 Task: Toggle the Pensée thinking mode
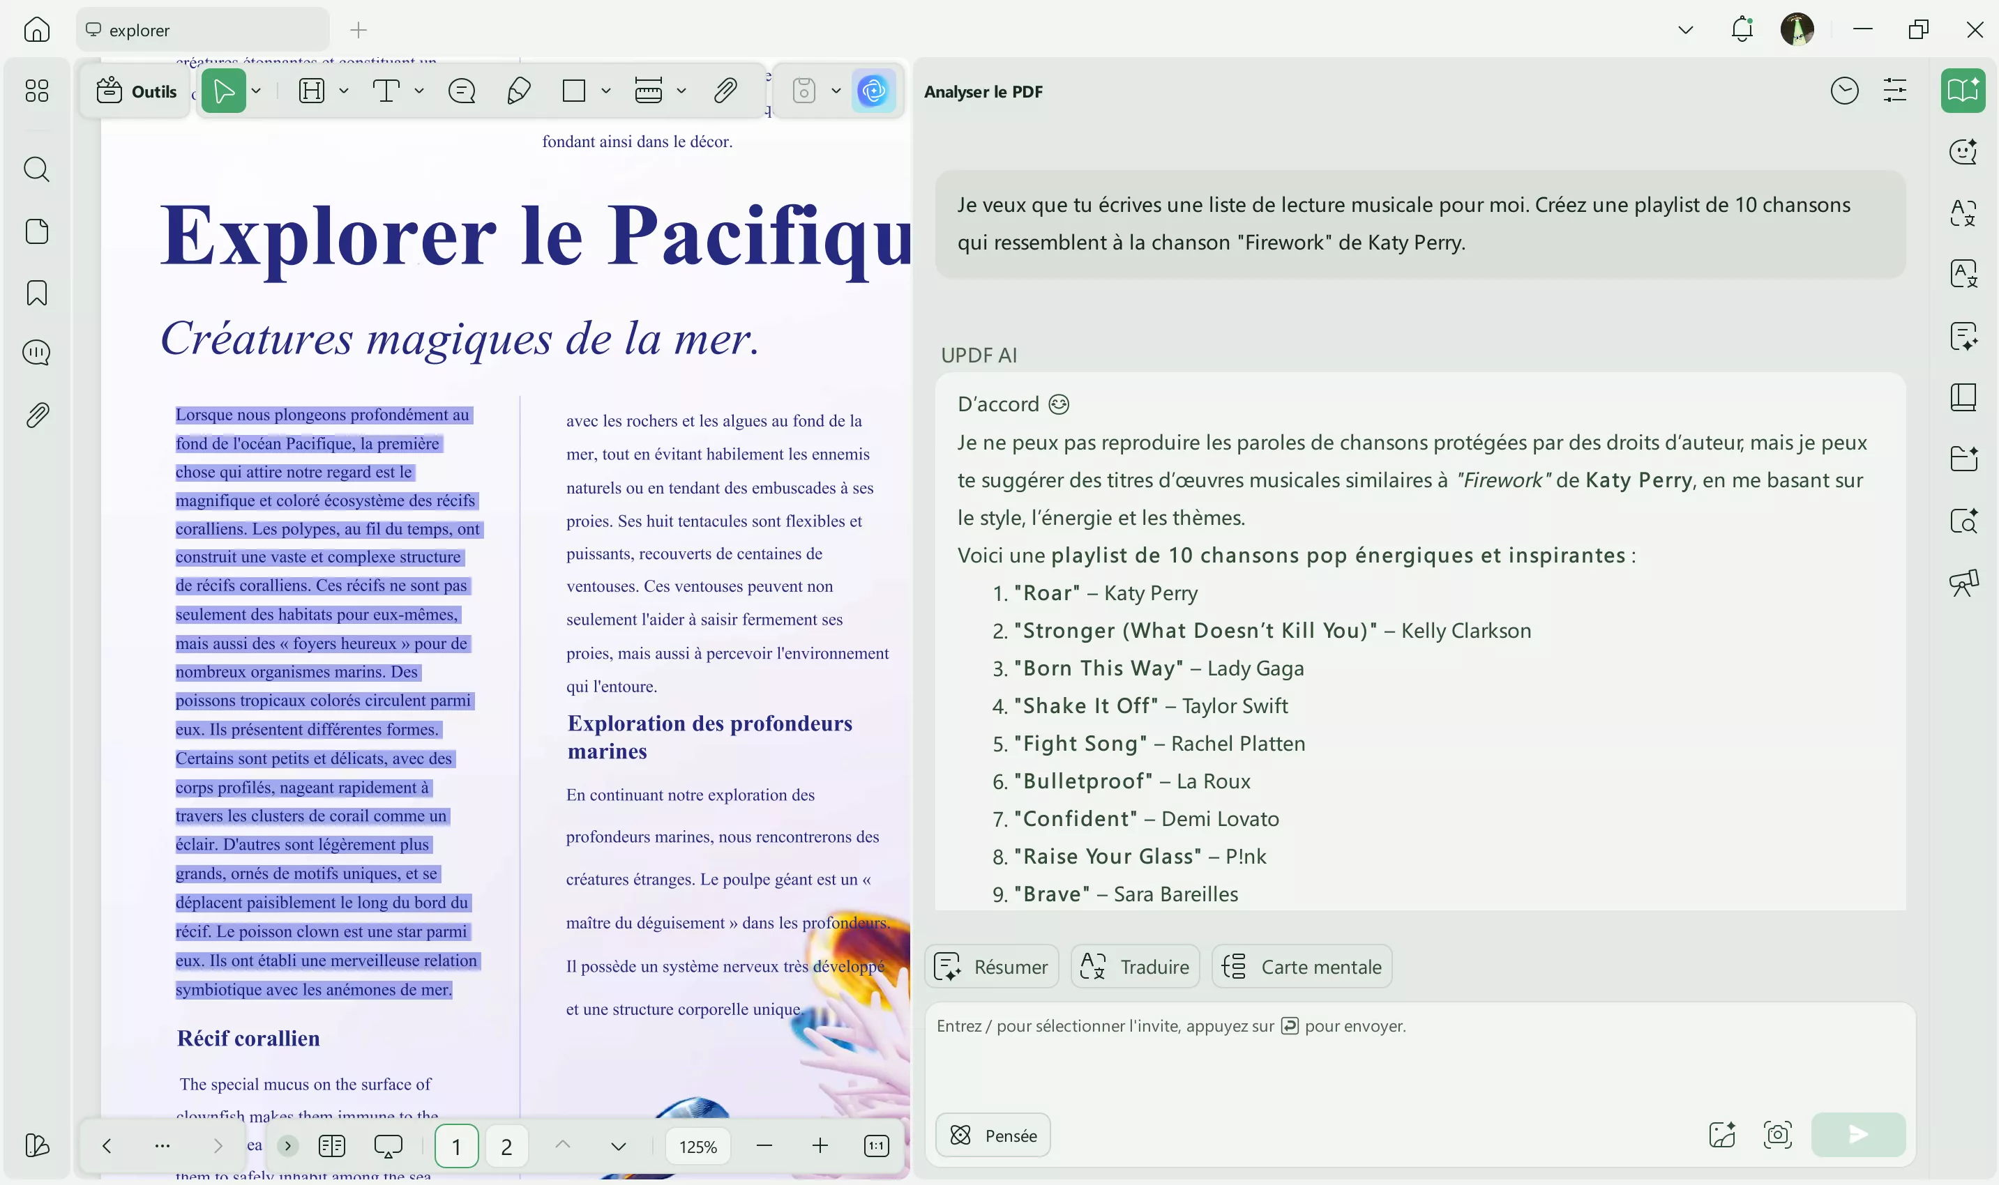[x=993, y=1135]
